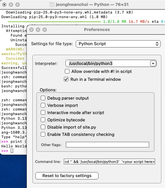The width and height of the screenshot is (165, 188).
Task: Click the 'Options:' group label
Action: pos(48,90)
